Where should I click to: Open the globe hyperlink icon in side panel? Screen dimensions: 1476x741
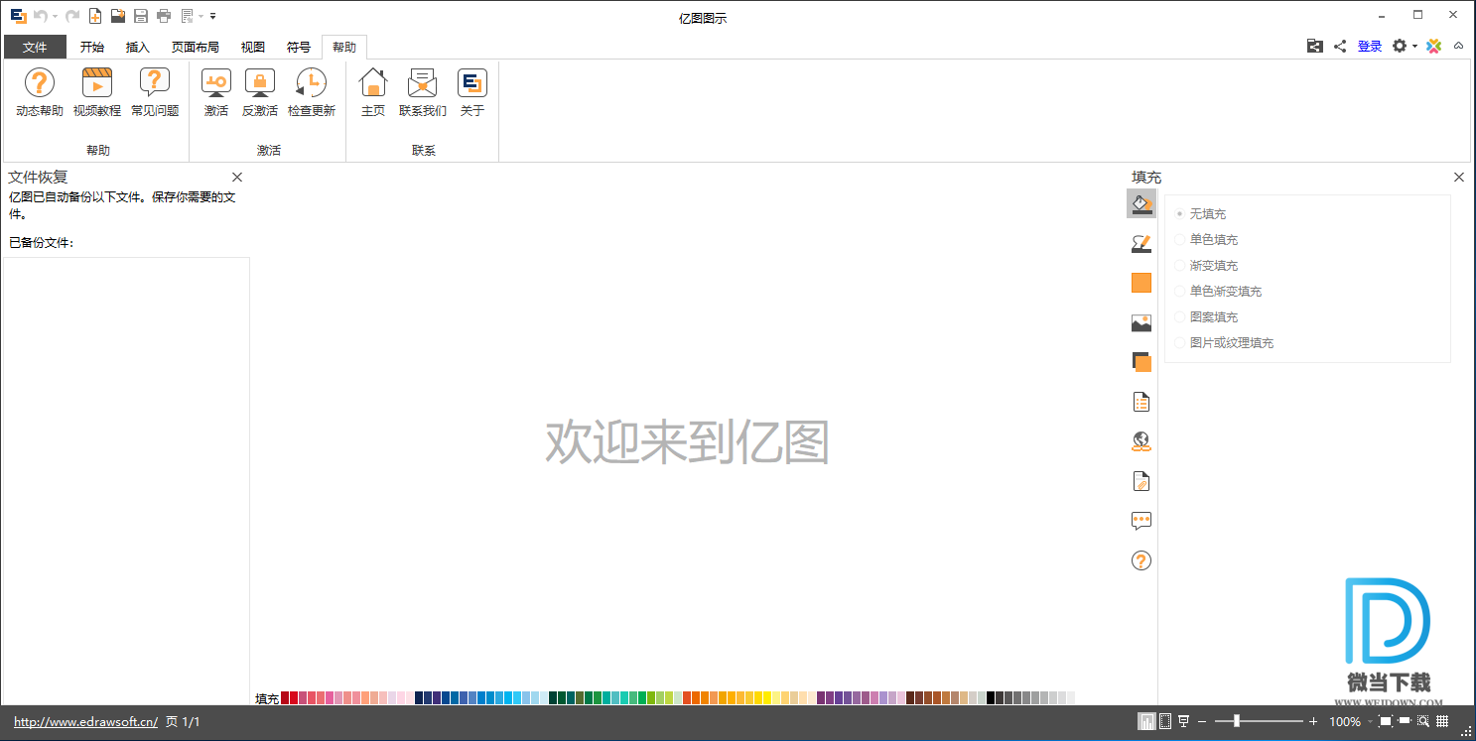point(1141,441)
